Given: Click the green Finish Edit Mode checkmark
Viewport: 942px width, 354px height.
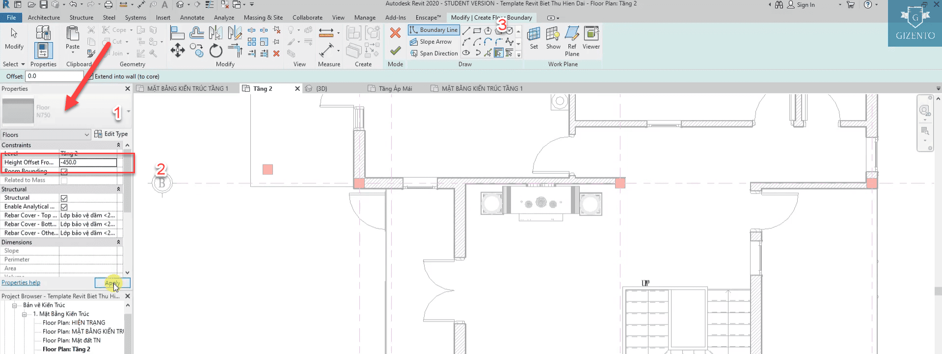Looking at the screenshot, I should pyautogui.click(x=395, y=51).
